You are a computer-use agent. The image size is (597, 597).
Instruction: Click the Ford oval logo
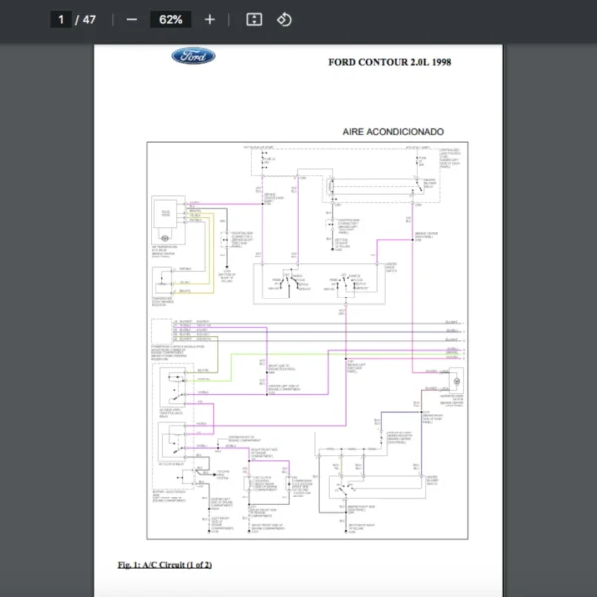pos(193,56)
